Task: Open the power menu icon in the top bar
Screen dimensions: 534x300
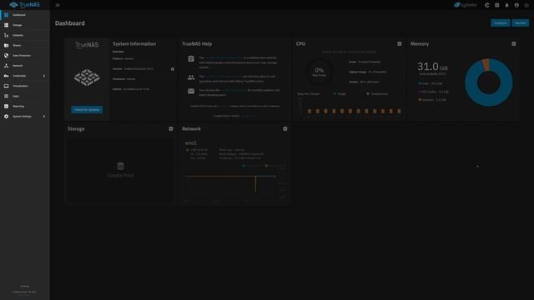Action: click(526, 5)
